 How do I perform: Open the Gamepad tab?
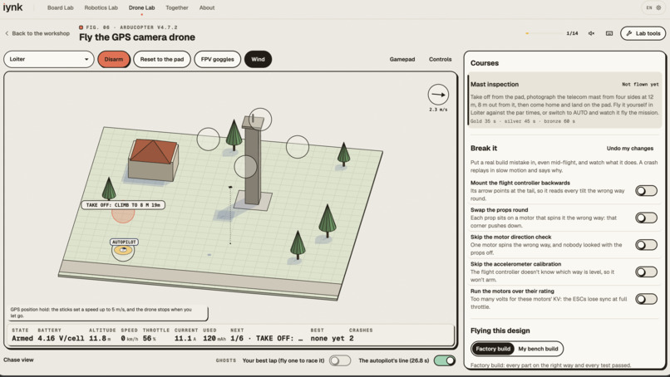[x=402, y=59]
